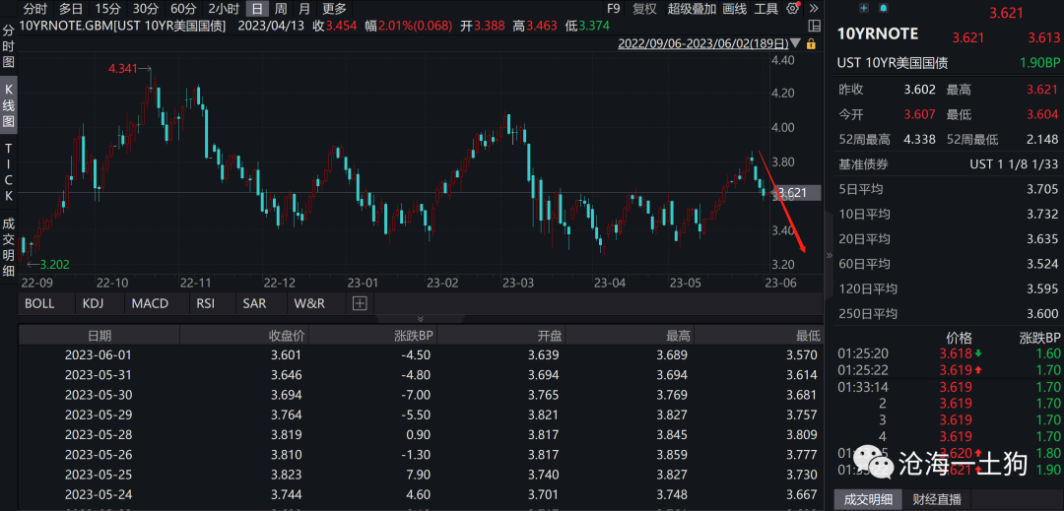1064x511 pixels.
Task: Click the 2023-05-30 table row
Action: click(420, 395)
